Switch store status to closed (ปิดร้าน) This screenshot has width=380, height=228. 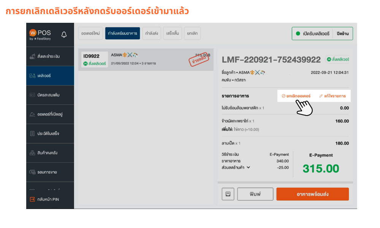pyautogui.click(x=343, y=33)
